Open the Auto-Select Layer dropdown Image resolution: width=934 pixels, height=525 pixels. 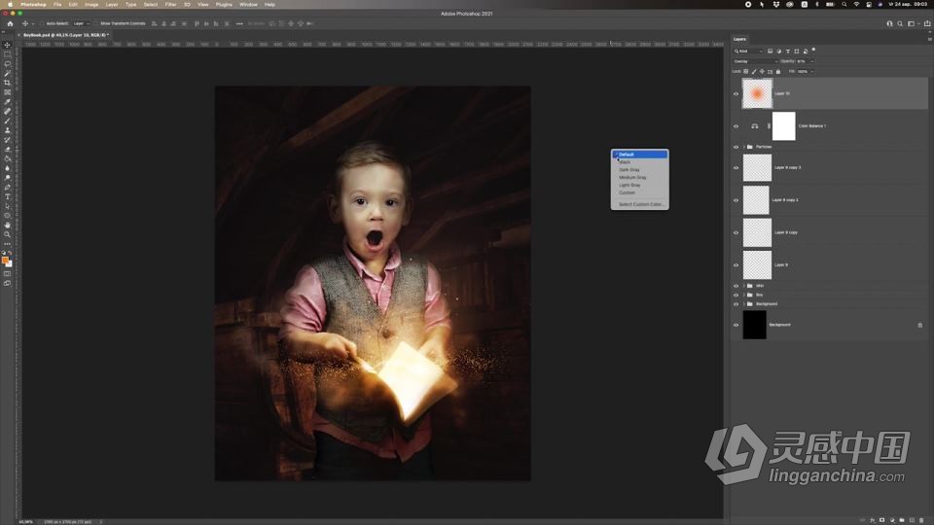point(81,23)
